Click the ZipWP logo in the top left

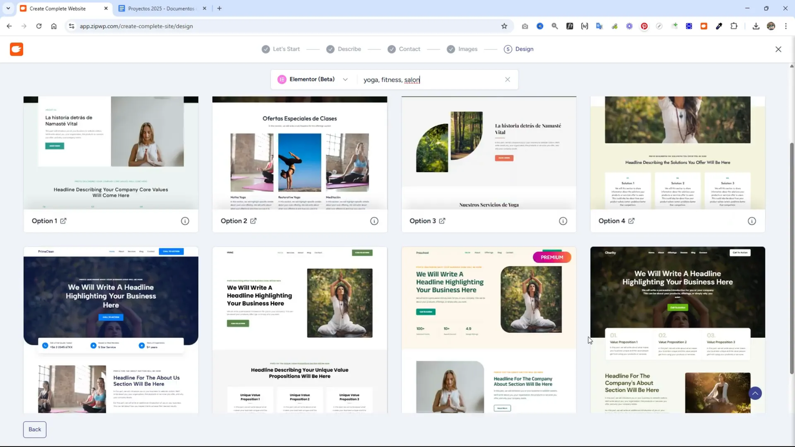tap(16, 49)
